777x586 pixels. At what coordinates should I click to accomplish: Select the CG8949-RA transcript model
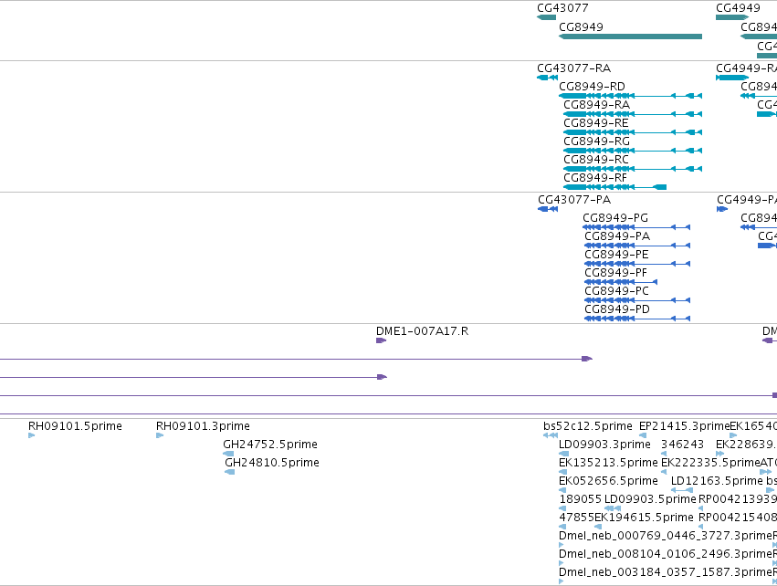tap(633, 114)
